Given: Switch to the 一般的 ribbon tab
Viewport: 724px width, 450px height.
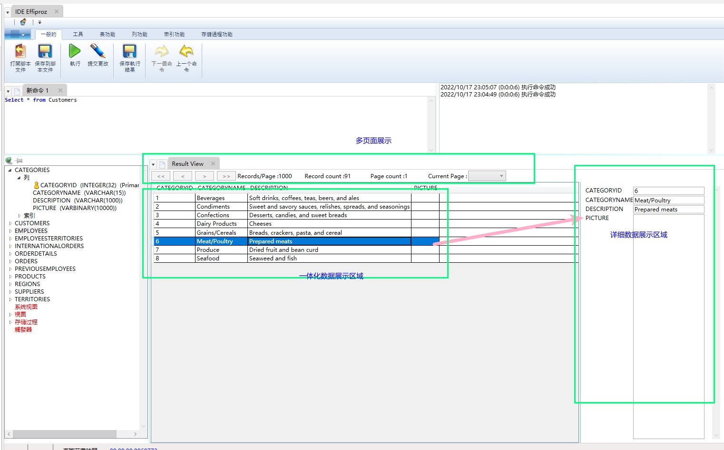Looking at the screenshot, I should point(49,34).
